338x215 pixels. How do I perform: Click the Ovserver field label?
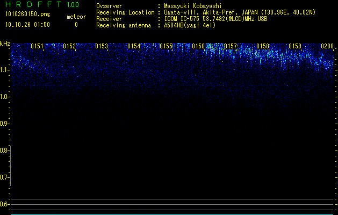coord(109,6)
